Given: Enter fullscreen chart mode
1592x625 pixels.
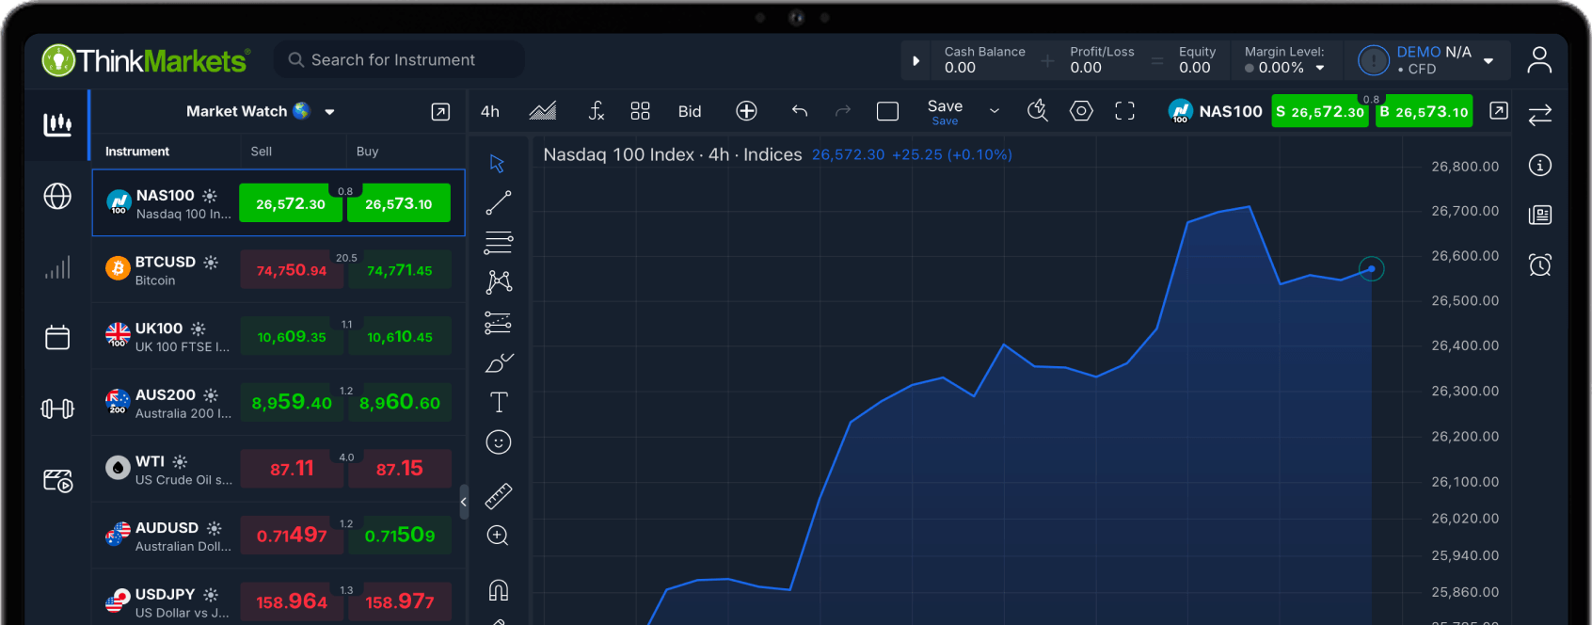Looking at the screenshot, I should [x=1124, y=111].
